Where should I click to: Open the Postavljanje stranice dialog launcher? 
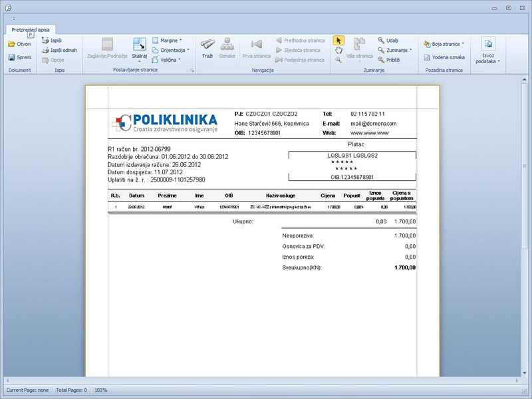(192, 70)
